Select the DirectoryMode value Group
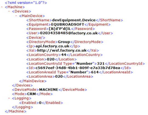 (x=64, y=42)
